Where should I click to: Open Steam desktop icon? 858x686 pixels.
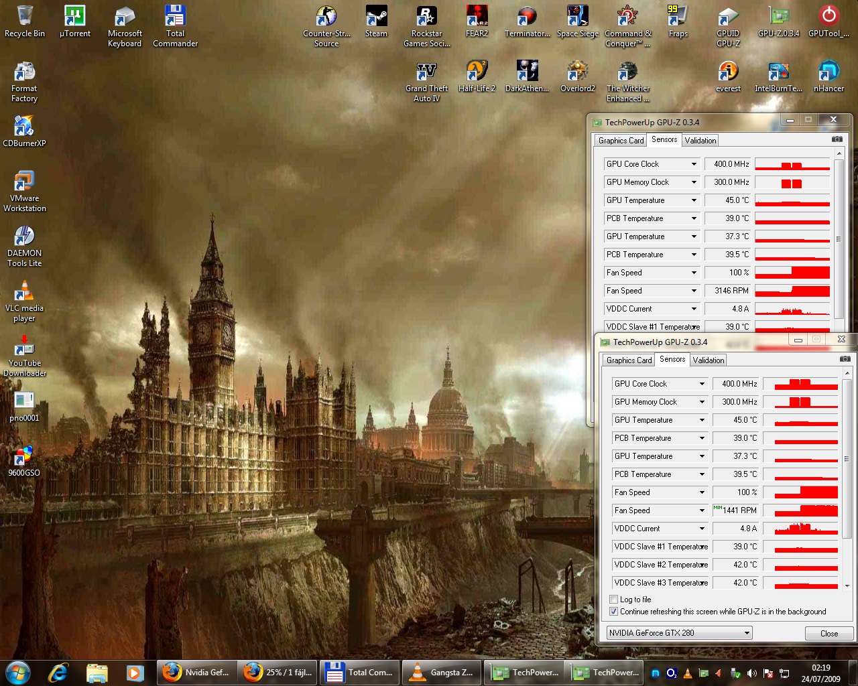click(376, 21)
